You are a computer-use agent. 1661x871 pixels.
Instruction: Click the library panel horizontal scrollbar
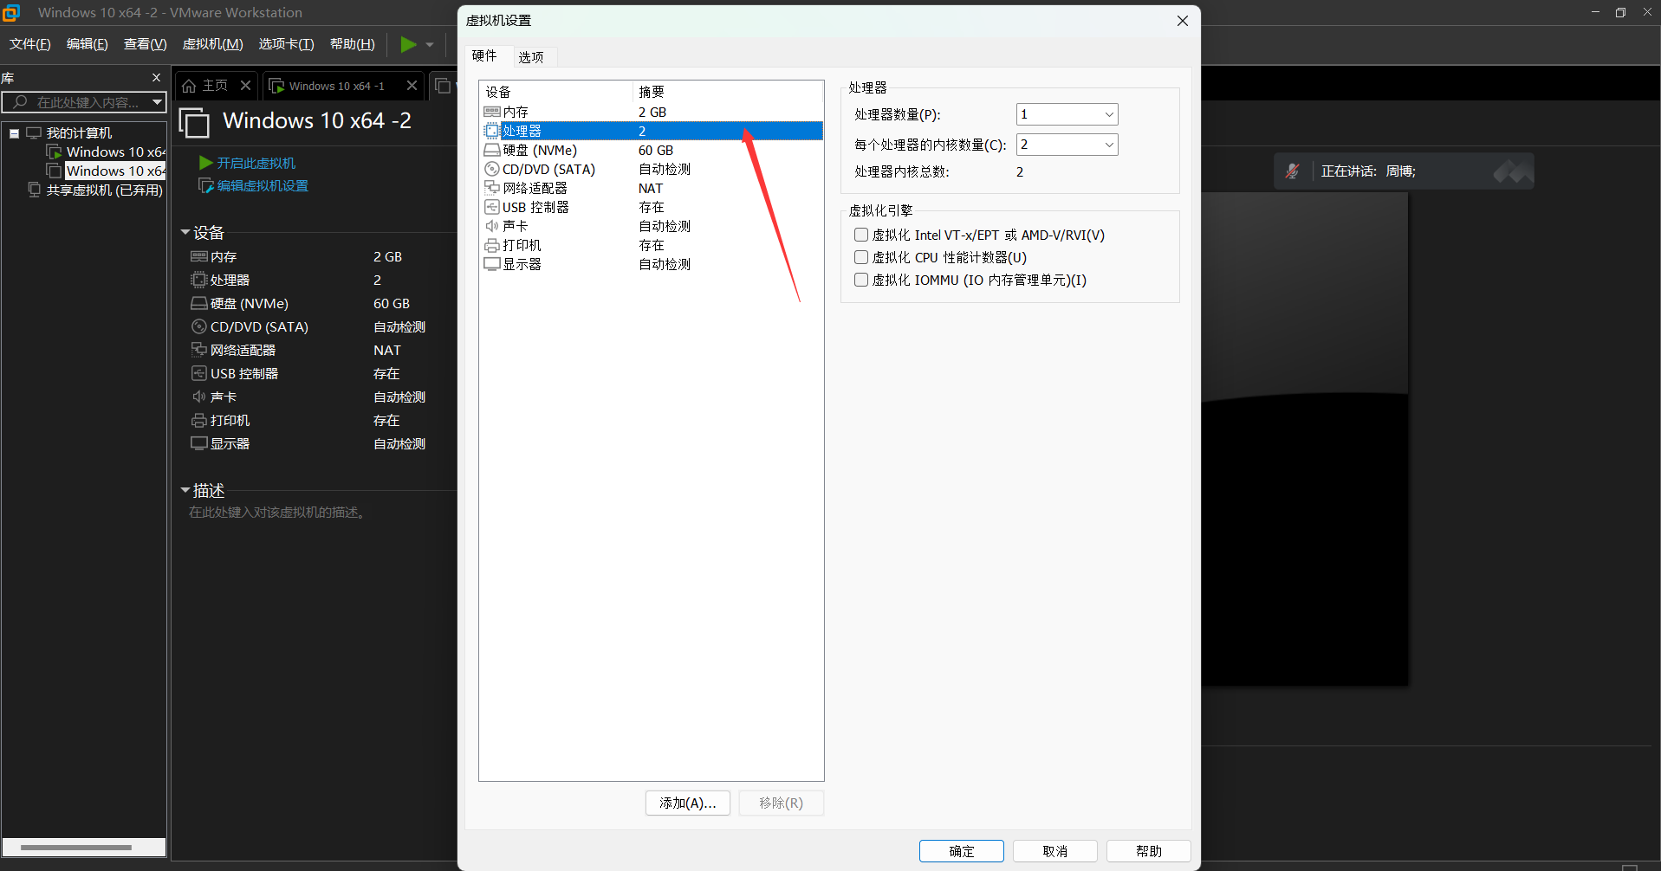pyautogui.click(x=76, y=848)
